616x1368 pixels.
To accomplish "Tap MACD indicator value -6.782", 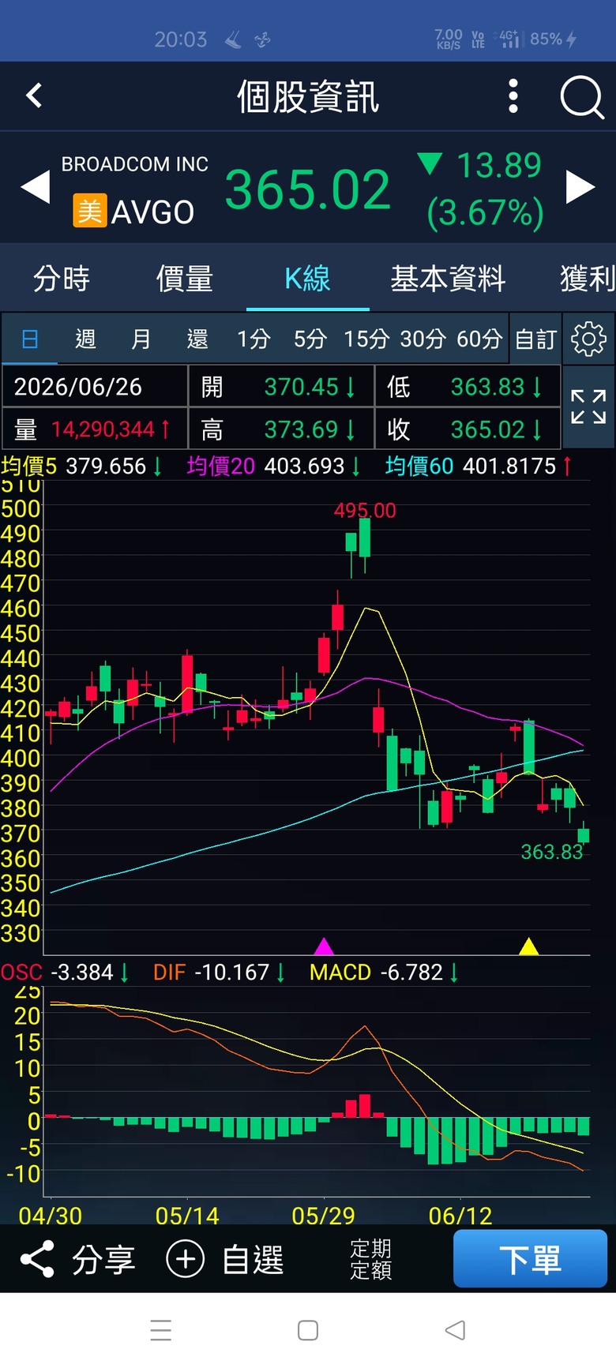I will (x=411, y=972).
